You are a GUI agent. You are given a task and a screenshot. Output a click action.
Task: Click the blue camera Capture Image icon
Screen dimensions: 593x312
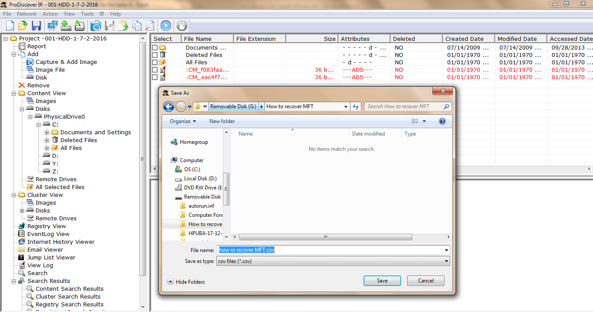coord(96,26)
